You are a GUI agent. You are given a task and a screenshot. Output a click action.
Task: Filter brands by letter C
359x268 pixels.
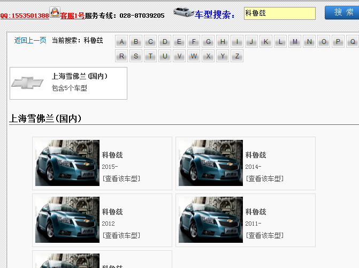[x=150, y=41]
